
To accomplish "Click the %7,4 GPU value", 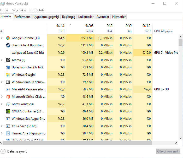I will click(x=147, y=89).
